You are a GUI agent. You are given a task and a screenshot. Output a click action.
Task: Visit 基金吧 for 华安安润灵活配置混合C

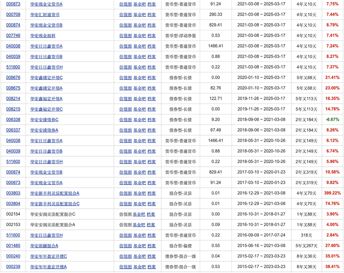139,214
